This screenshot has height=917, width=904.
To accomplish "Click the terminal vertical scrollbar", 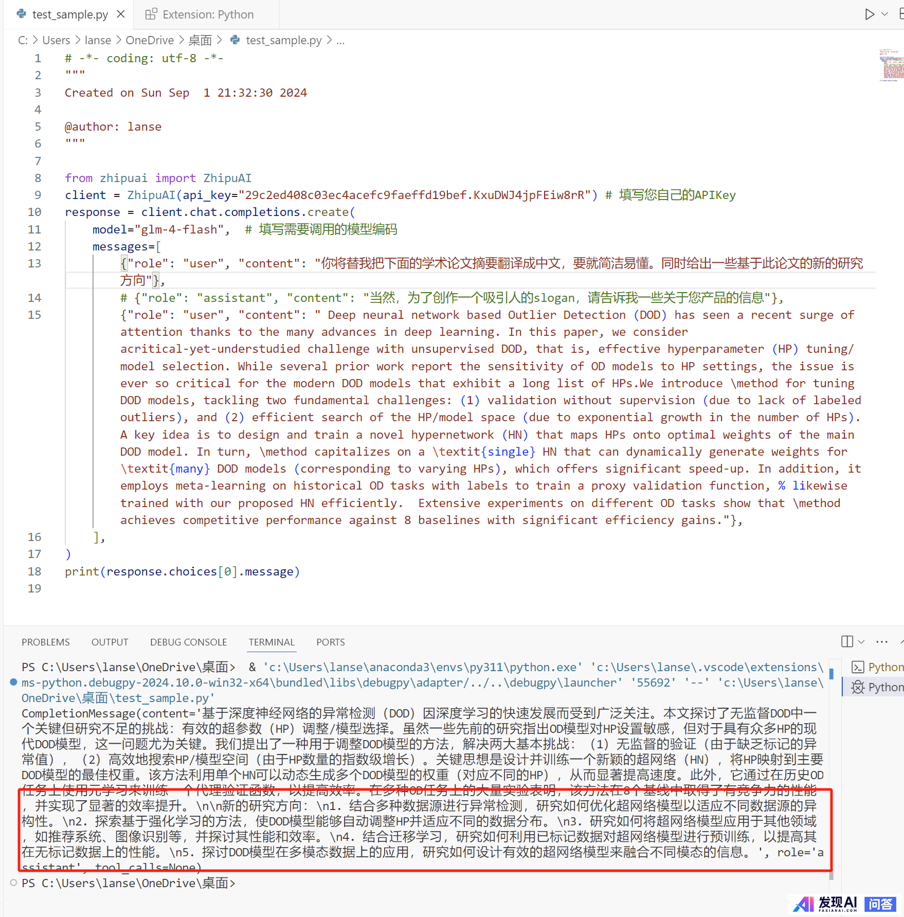I will [831, 771].
